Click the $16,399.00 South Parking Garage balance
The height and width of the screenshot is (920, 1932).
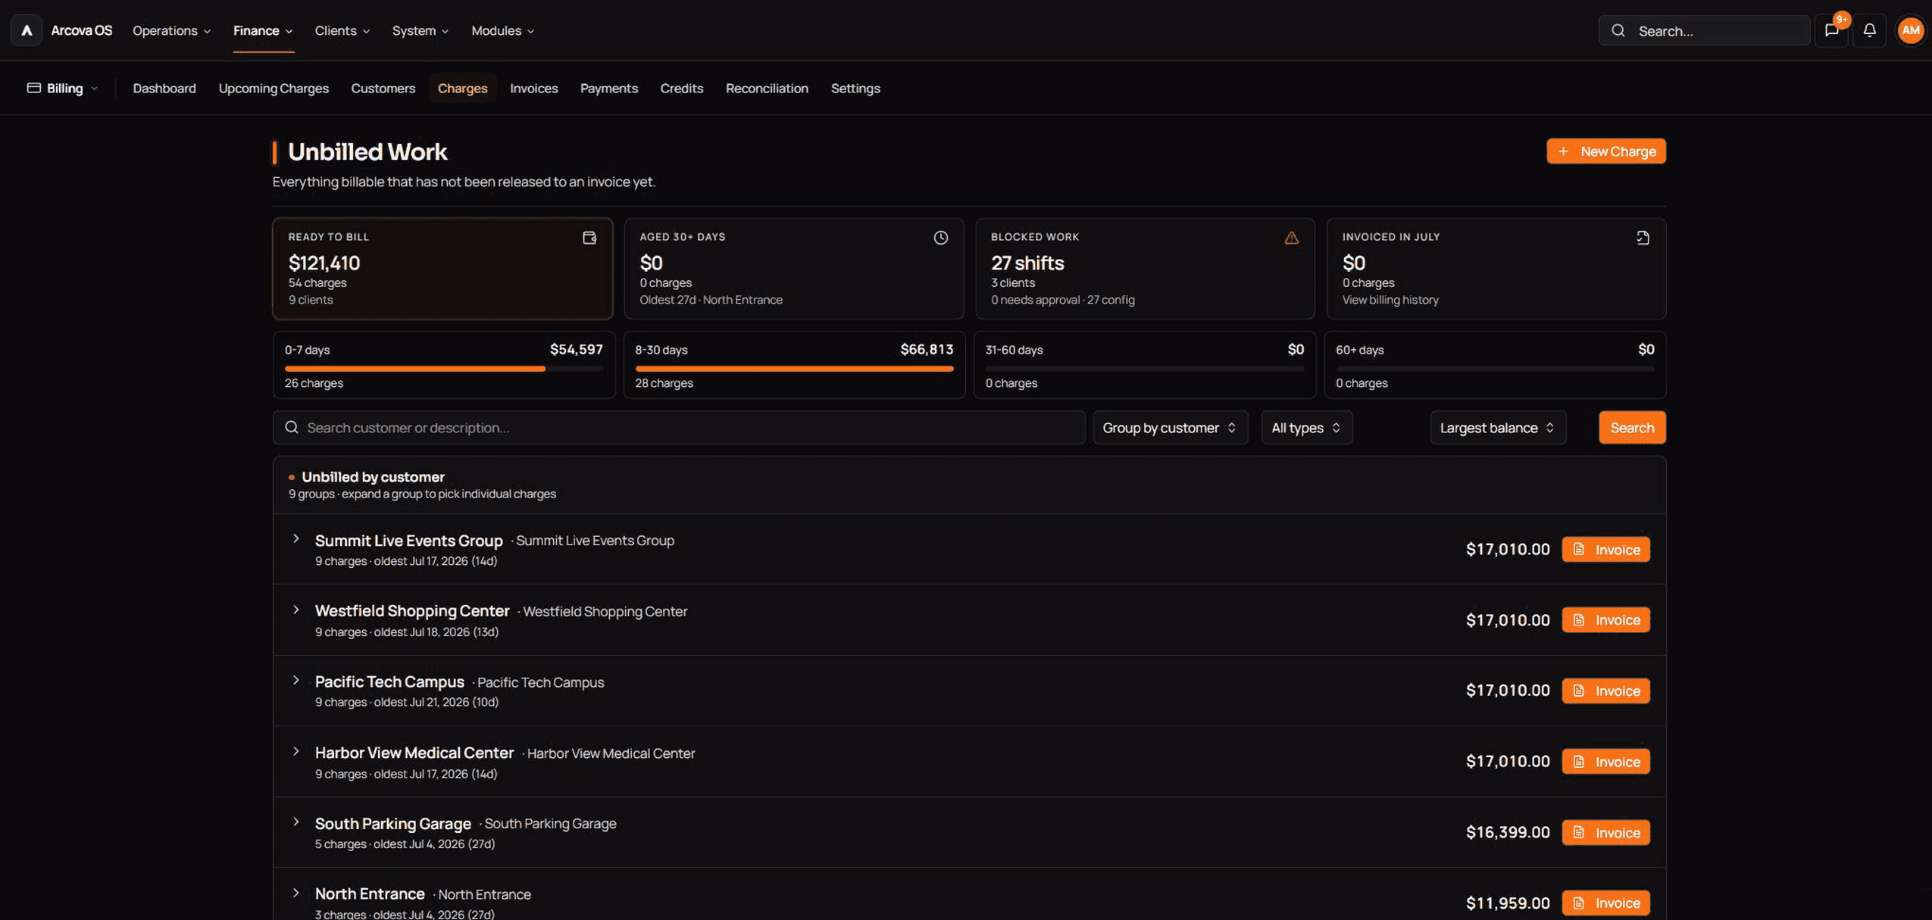1508,832
